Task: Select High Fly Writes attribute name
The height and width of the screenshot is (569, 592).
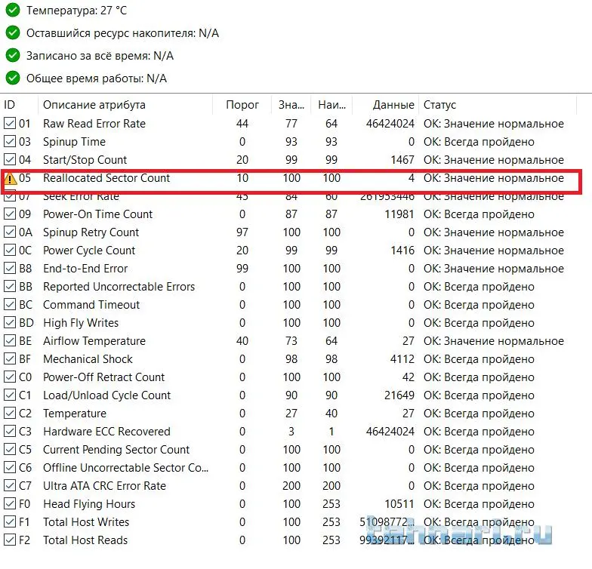Action: pyautogui.click(x=81, y=323)
